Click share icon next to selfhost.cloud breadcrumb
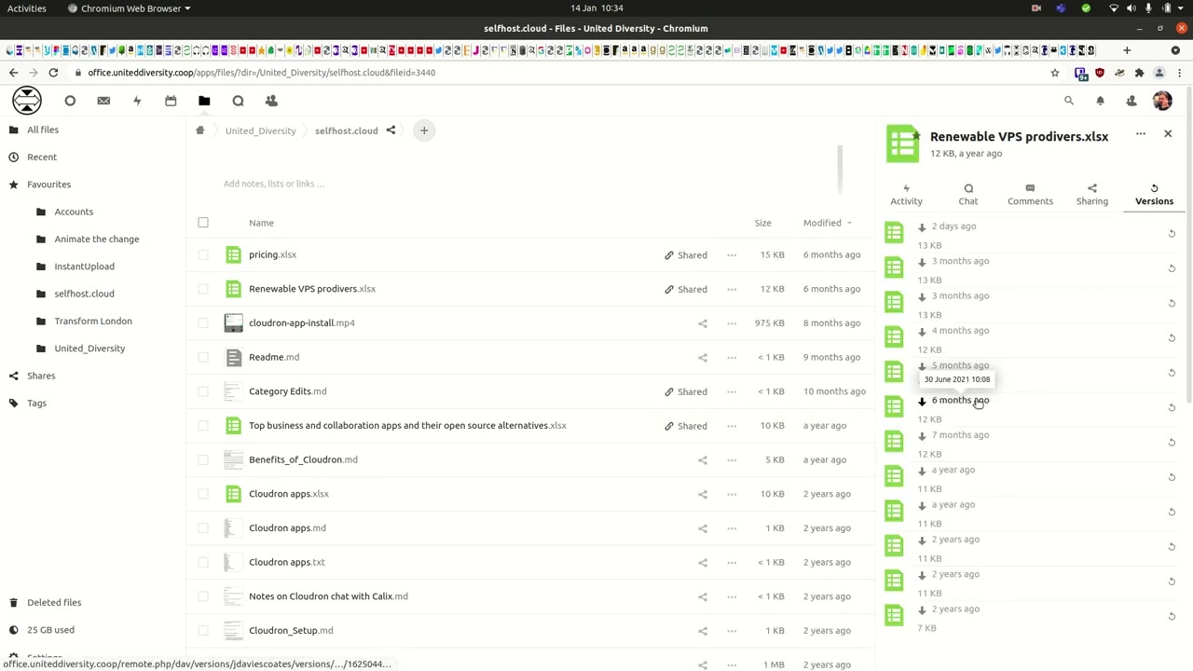This screenshot has width=1193, height=671. 391,130
